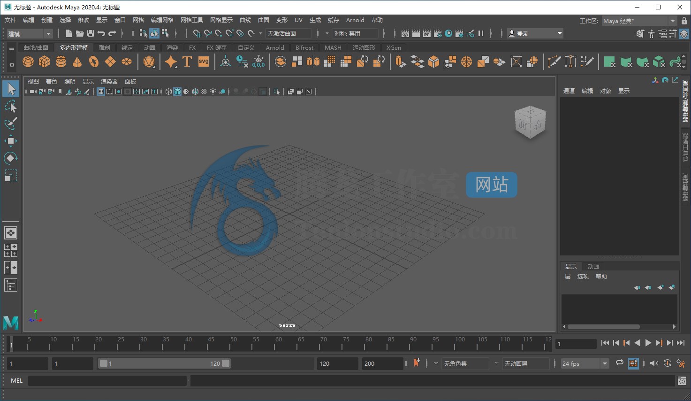Screen dimensions: 691x401
Task: Open the 24 fps frame rate dropdown
Action: click(585, 363)
